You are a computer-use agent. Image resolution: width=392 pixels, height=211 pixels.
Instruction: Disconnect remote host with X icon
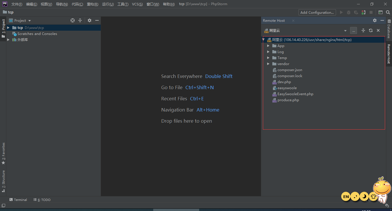tap(378, 30)
